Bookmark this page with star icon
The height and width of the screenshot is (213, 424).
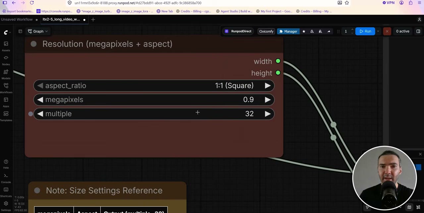pos(347,3)
